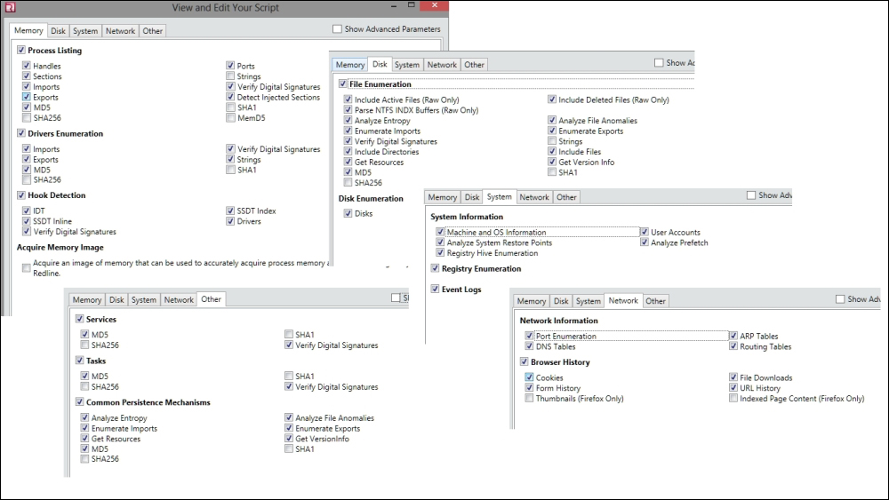Toggle Detect Injected Sections
The image size is (889, 500).
[230, 97]
